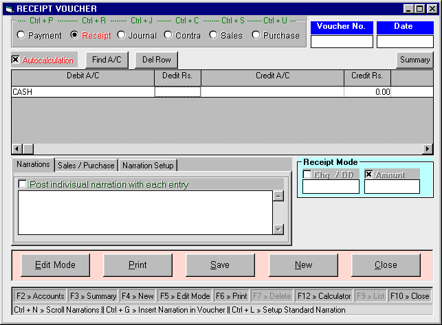Open the Summary view button
Viewport: 442px width, 325px height.
point(415,60)
